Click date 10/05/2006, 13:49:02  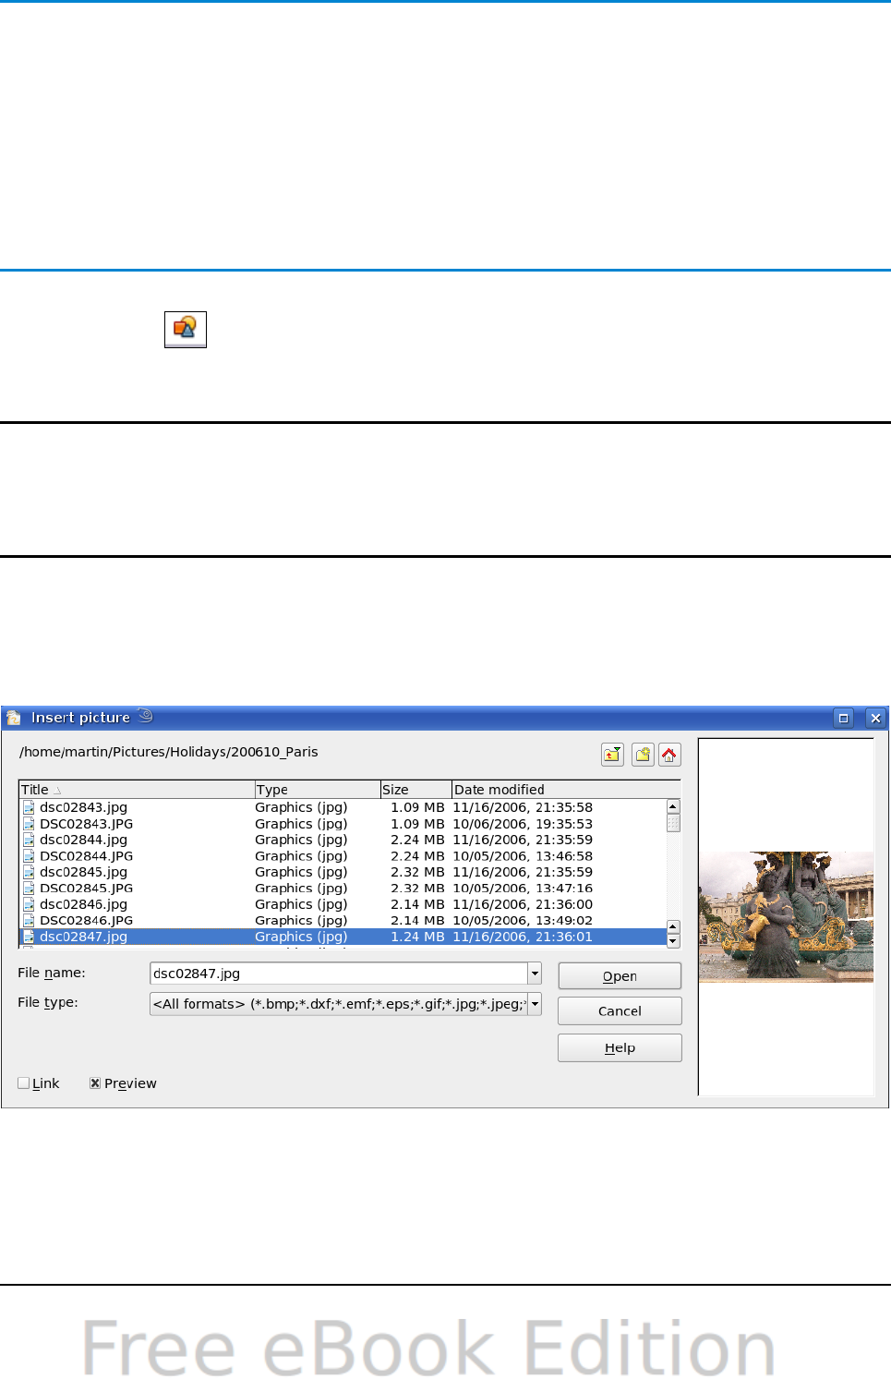[523, 921]
